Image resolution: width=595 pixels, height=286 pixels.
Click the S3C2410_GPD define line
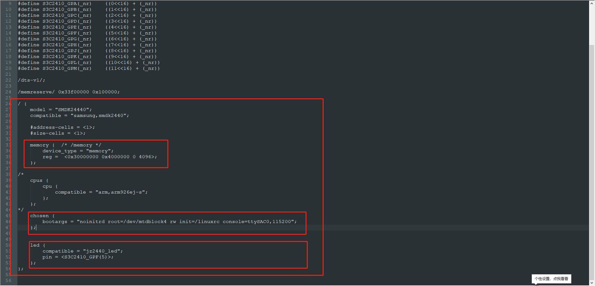pyautogui.click(x=87, y=21)
